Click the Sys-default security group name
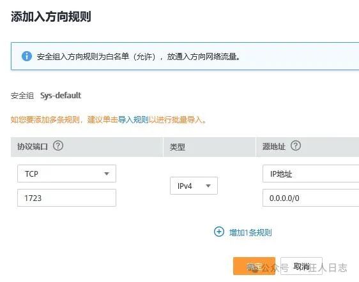The width and height of the screenshot is (359, 282). (x=61, y=95)
